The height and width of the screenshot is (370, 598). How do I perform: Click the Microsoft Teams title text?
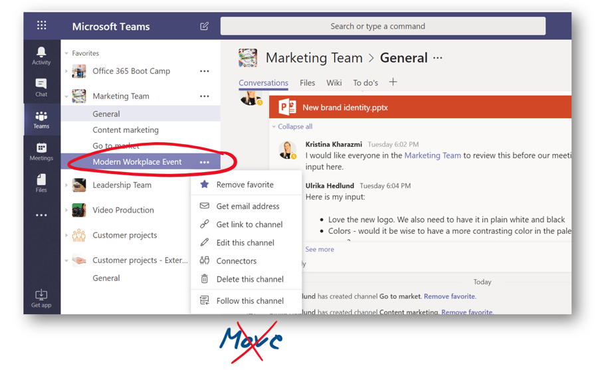point(111,27)
